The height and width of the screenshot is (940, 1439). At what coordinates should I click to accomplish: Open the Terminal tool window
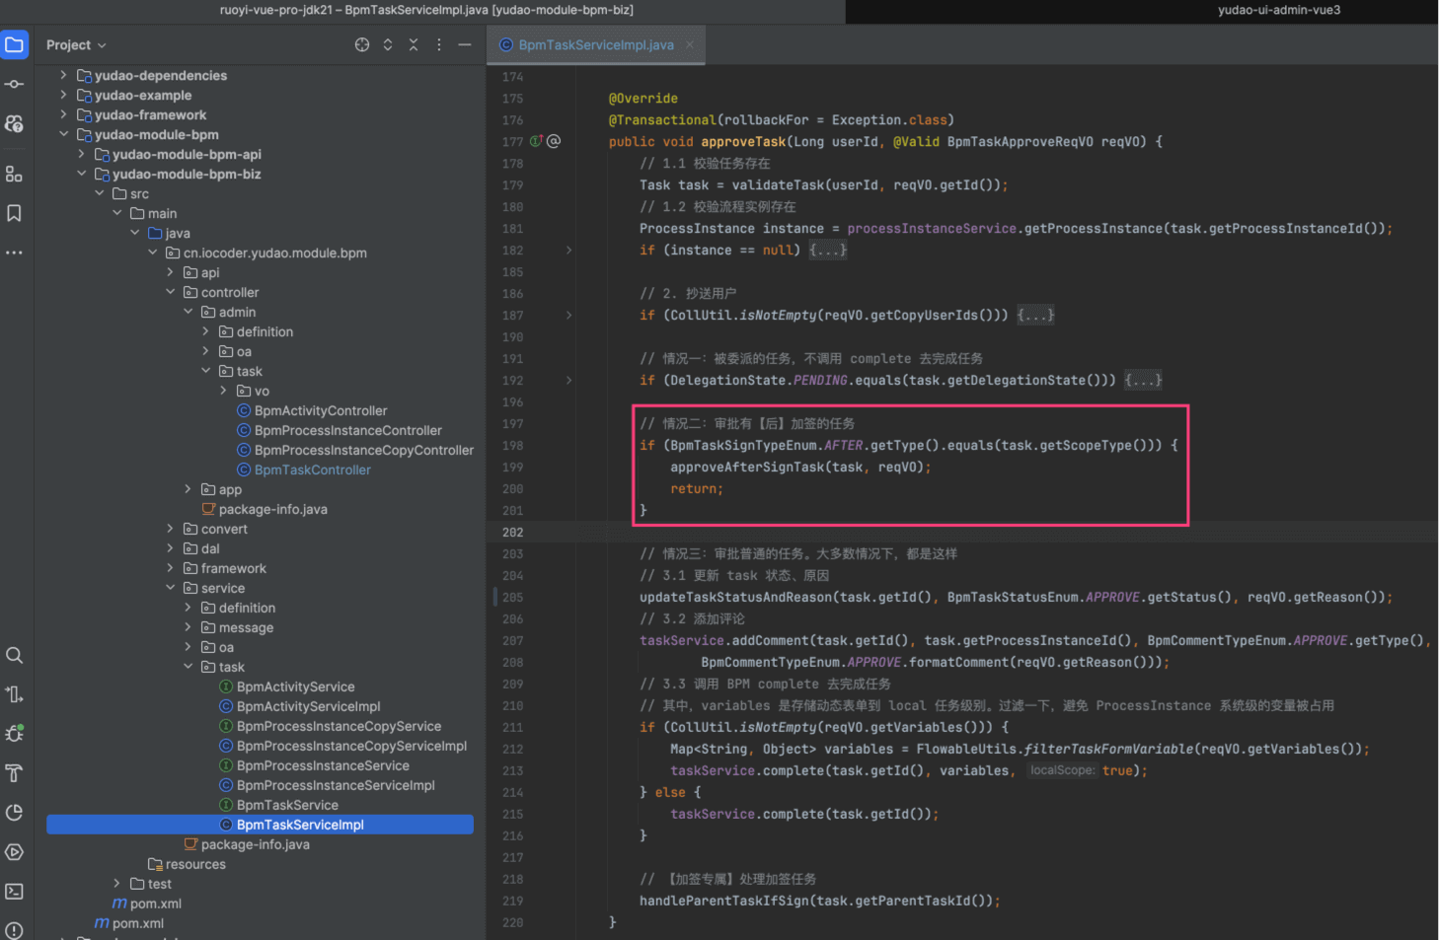[x=14, y=892]
